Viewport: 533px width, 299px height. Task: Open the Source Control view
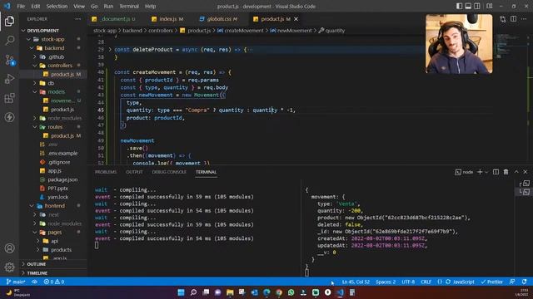click(x=9, y=60)
